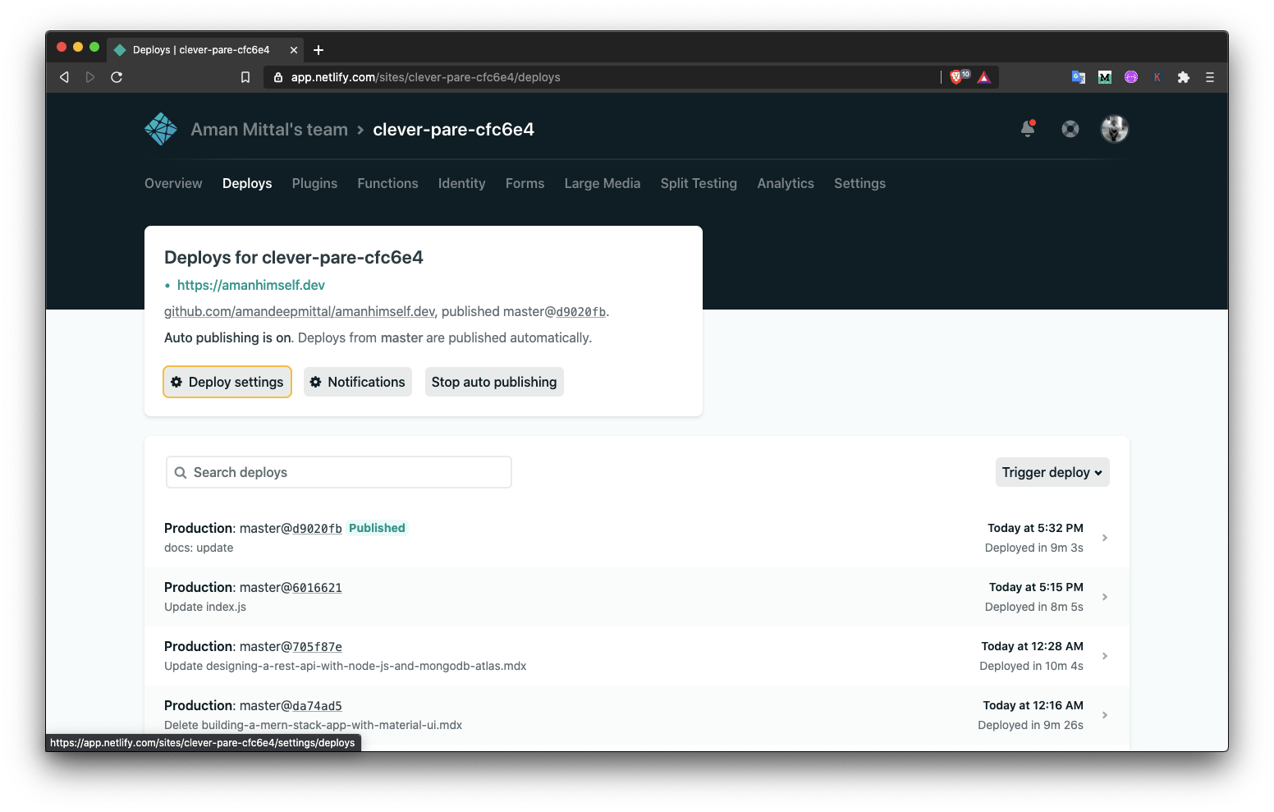Screen dimensions: 1274x812
Task: Go back with browser back arrow
Action: point(64,77)
